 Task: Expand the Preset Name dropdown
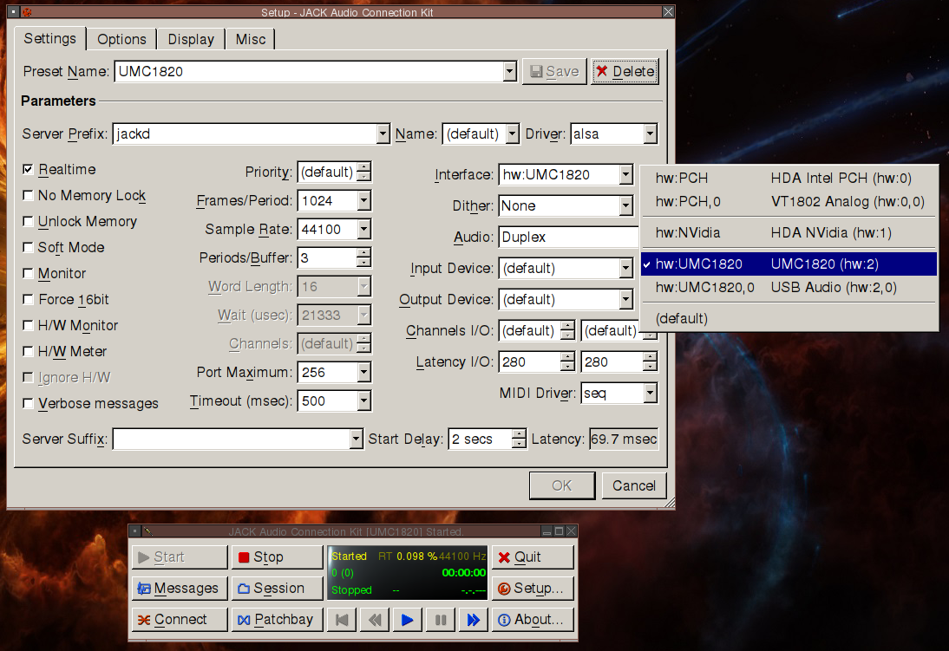tap(509, 71)
